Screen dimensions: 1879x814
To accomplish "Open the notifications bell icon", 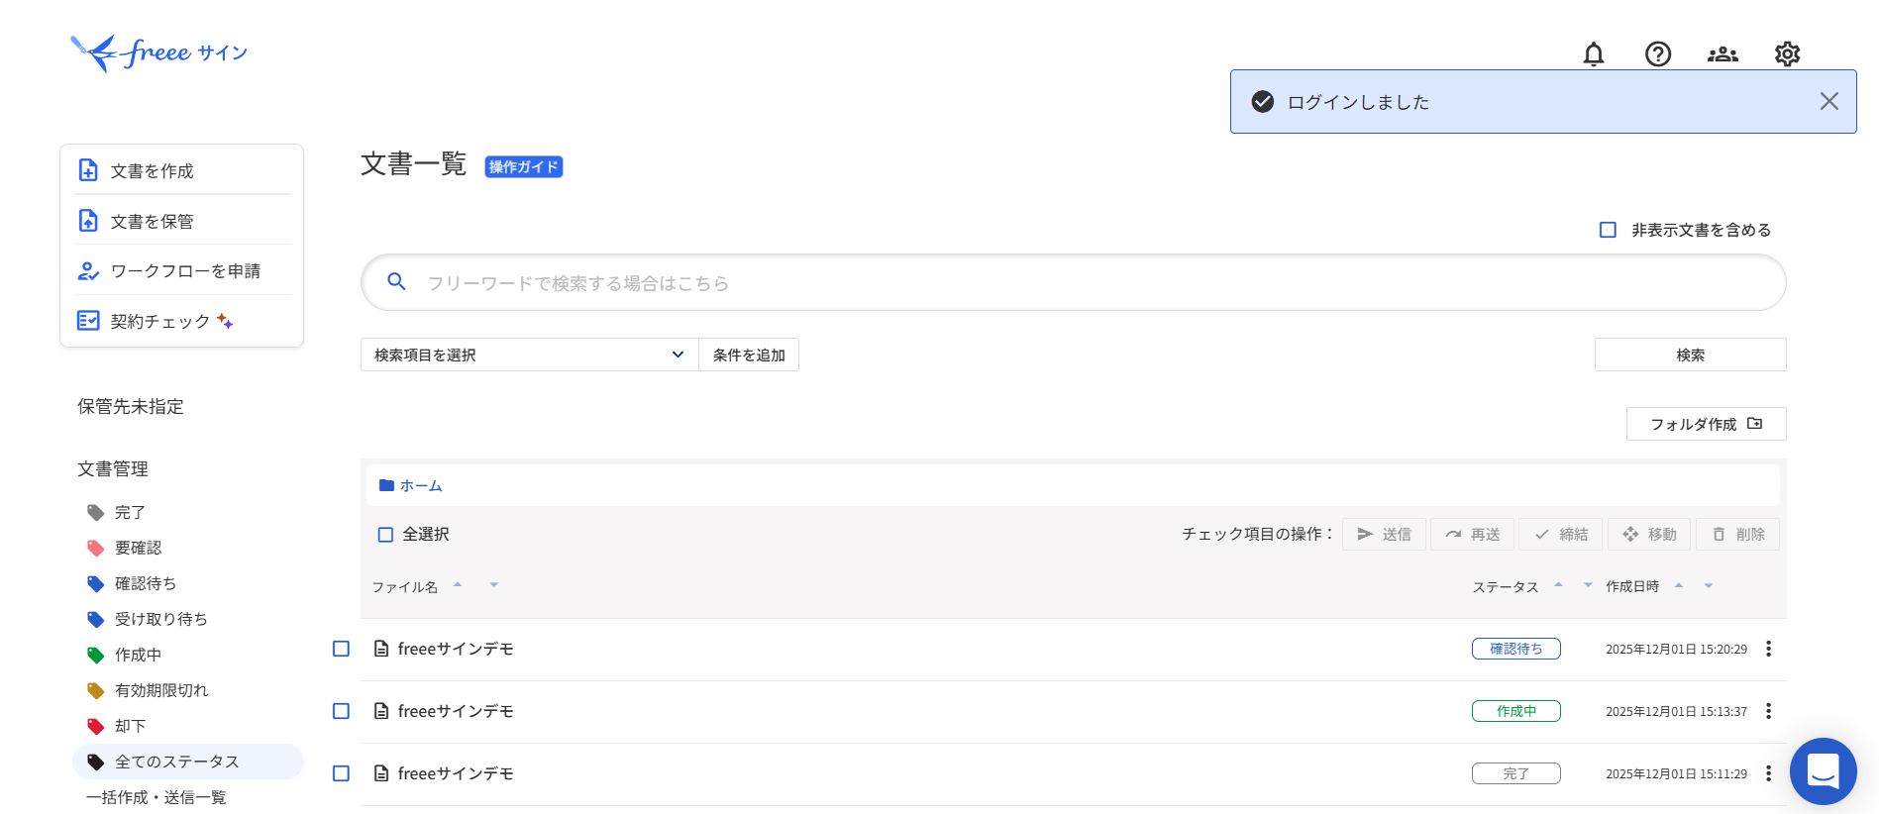I will point(1593,53).
